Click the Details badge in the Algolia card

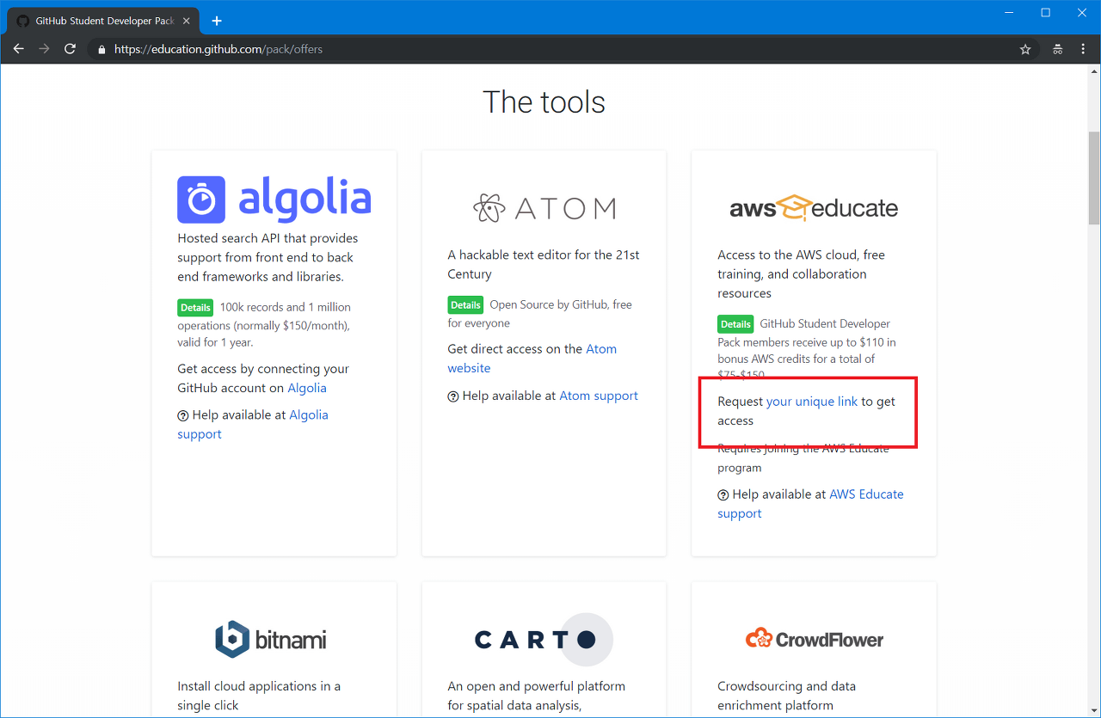pos(195,307)
